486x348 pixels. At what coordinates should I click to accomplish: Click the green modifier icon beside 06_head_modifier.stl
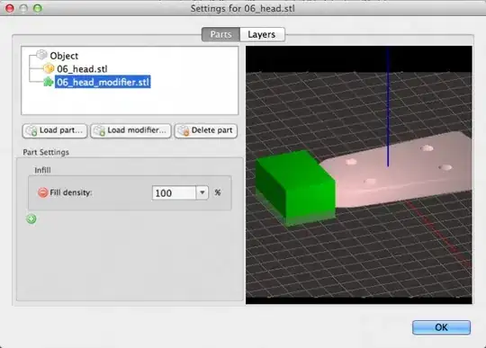[48, 82]
